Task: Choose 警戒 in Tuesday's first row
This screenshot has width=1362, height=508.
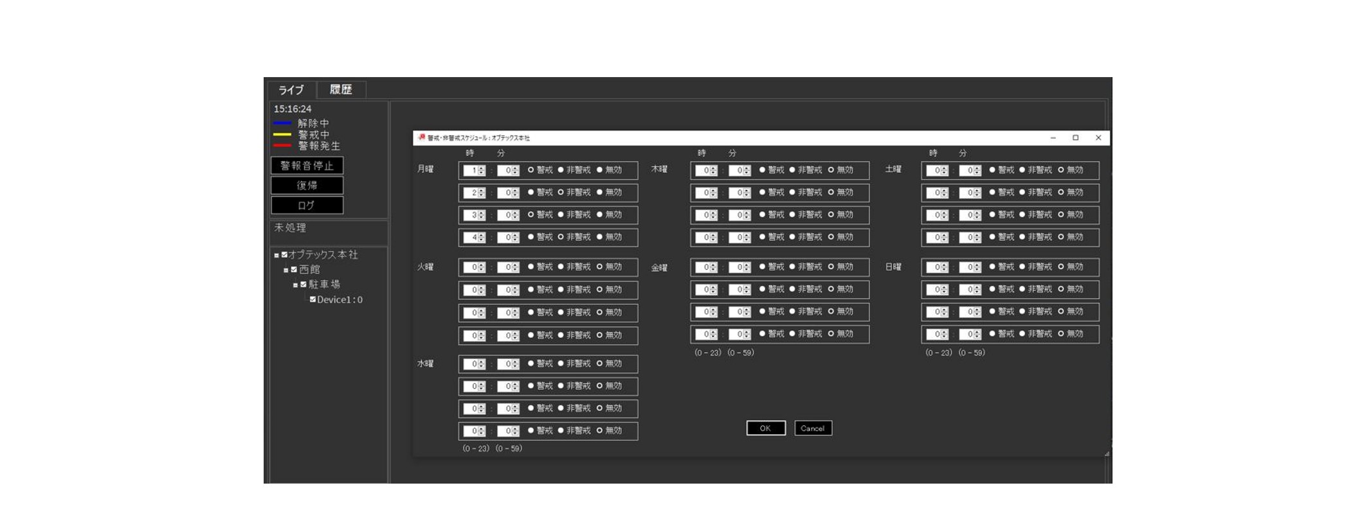Action: (x=531, y=267)
